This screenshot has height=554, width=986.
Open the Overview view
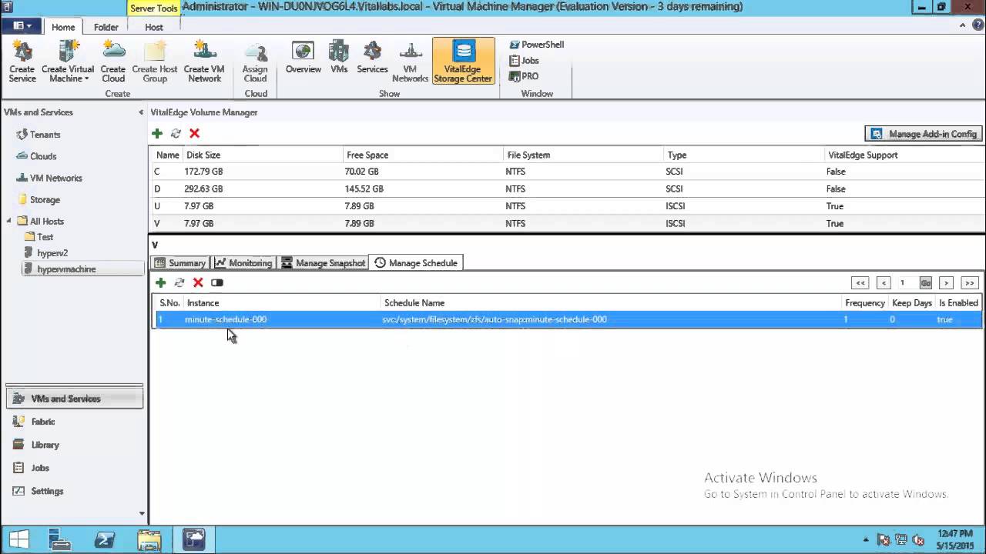tap(304, 58)
